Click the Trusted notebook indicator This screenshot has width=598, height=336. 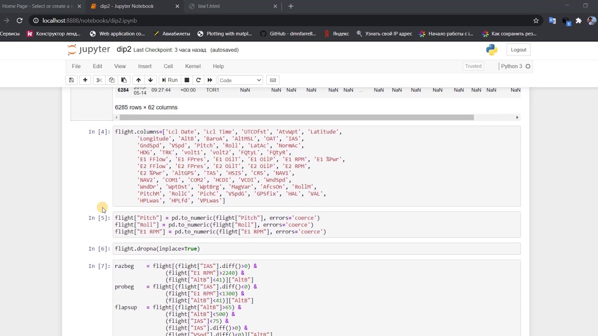(x=473, y=66)
